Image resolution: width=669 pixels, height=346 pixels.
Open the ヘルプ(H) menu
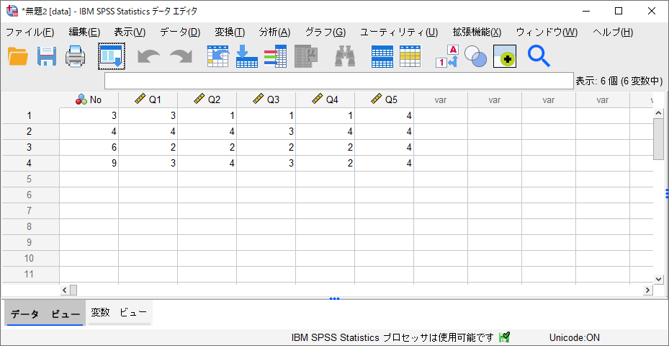pos(613,32)
